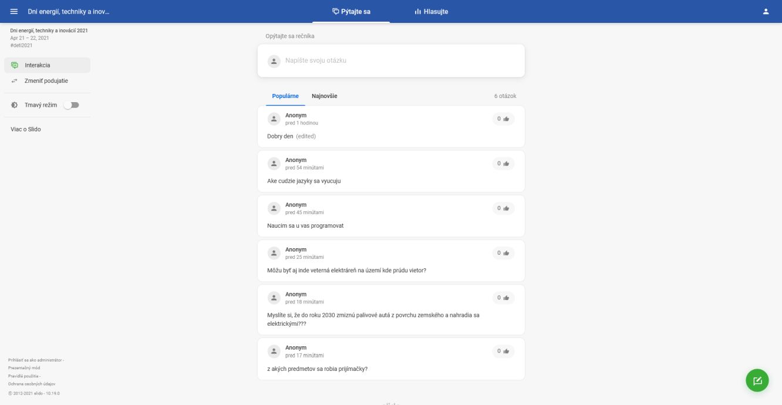Like the 2030 palivové autá question
The image size is (782, 405).
point(503,298)
